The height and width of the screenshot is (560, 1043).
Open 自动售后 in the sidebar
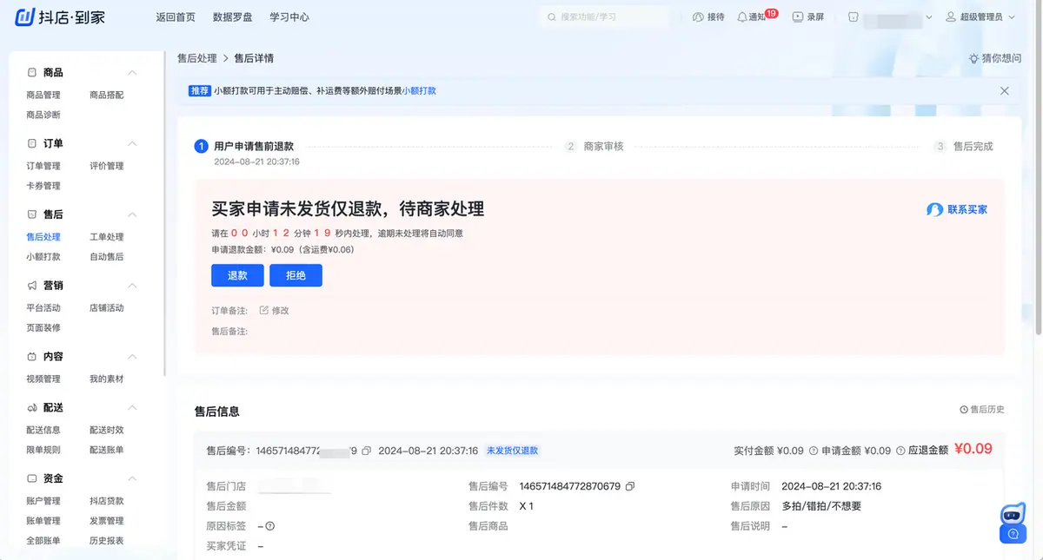pos(107,257)
